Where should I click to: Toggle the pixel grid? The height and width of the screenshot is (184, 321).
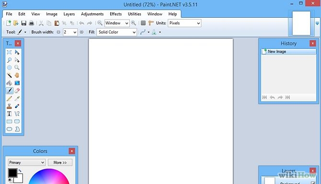[x=143, y=23]
